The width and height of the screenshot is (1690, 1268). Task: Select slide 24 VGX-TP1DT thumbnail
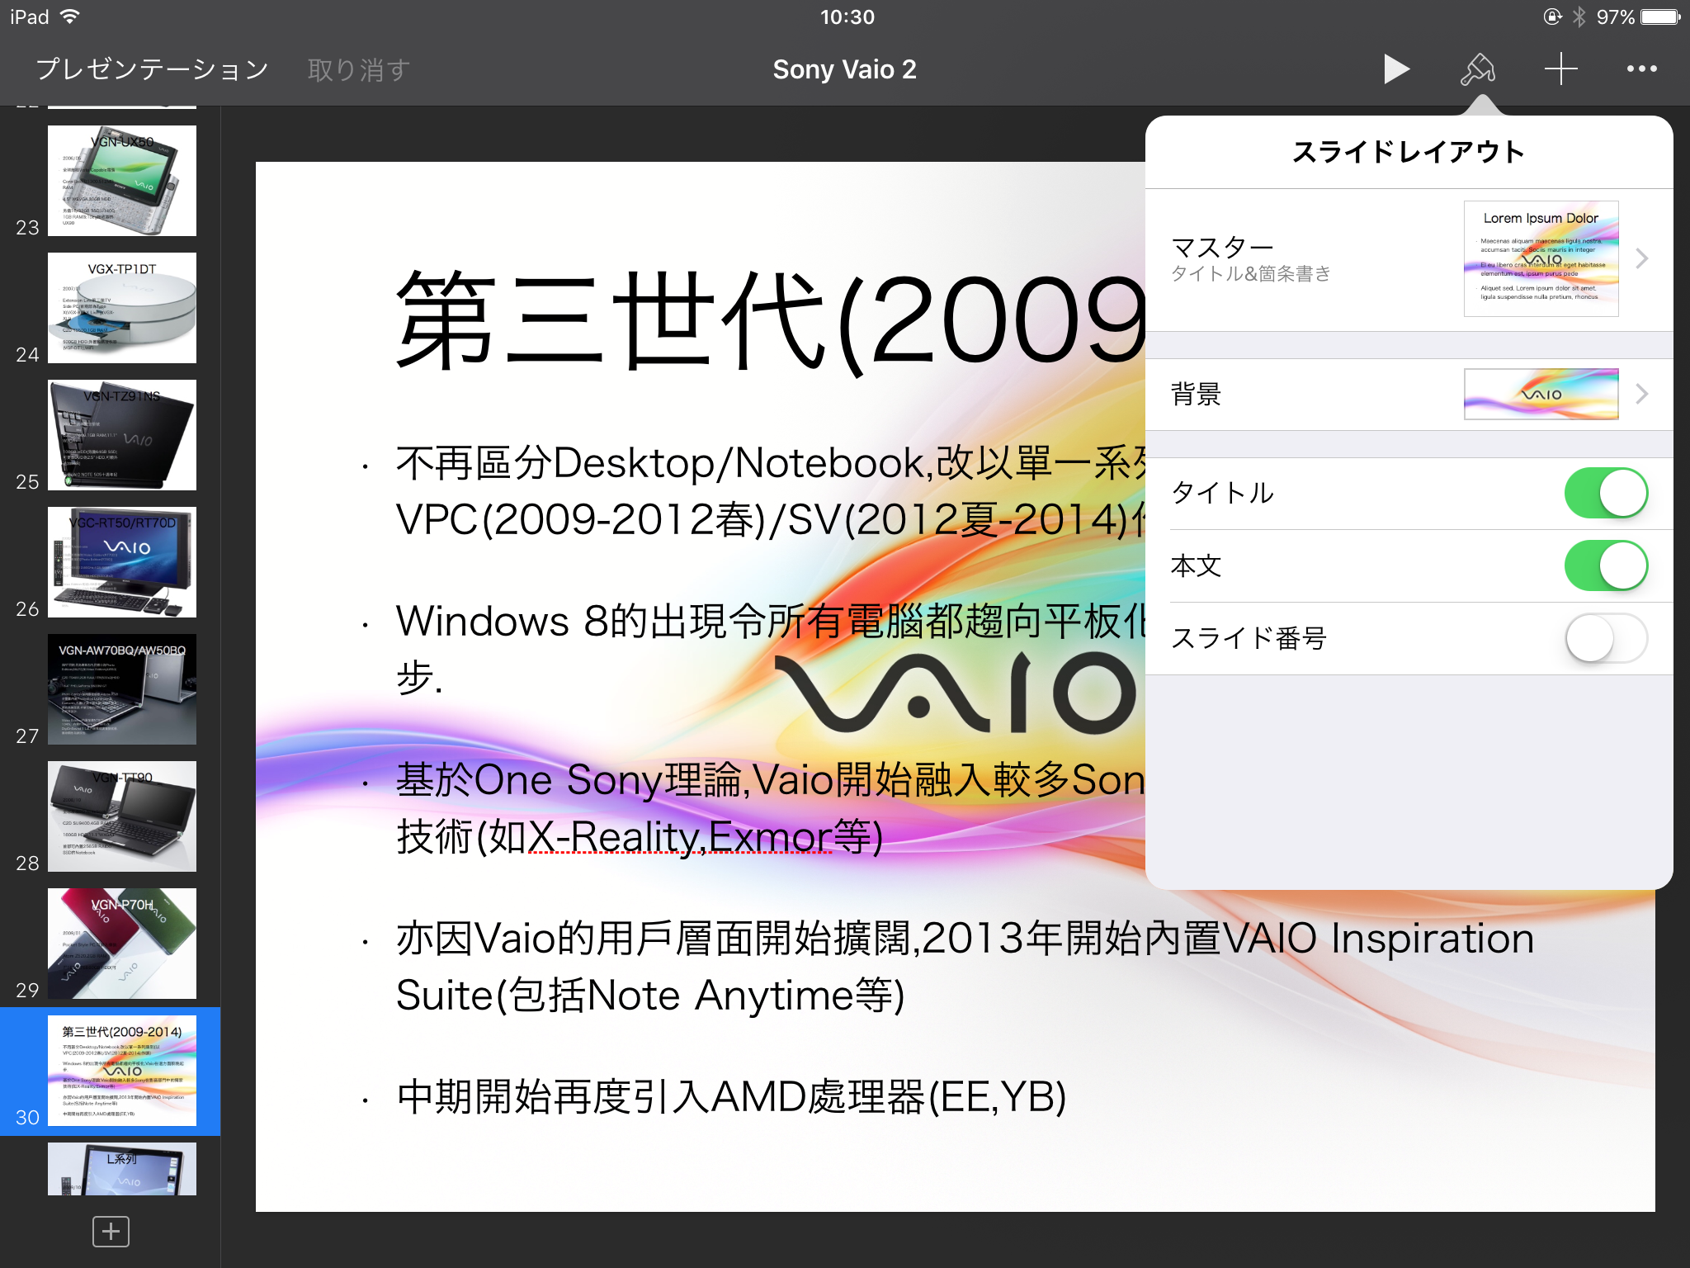pos(122,308)
